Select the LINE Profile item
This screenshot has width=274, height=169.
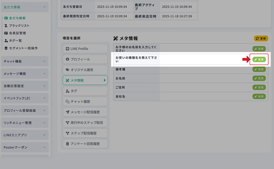tap(85, 49)
